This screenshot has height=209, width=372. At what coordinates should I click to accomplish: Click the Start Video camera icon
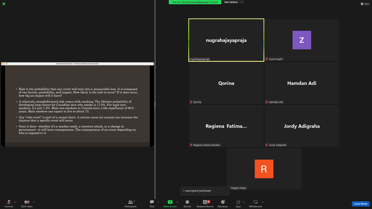tap(27, 202)
